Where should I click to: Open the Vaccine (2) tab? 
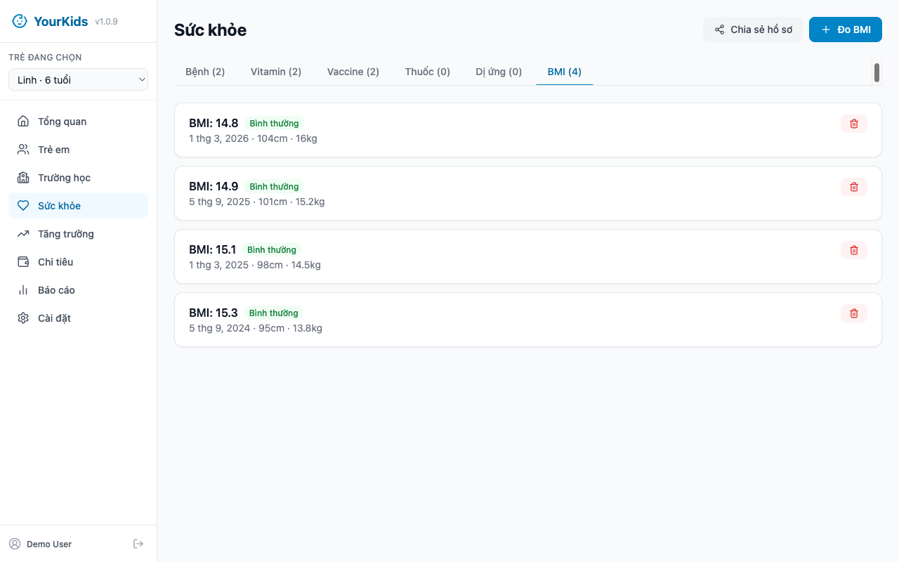tap(353, 72)
